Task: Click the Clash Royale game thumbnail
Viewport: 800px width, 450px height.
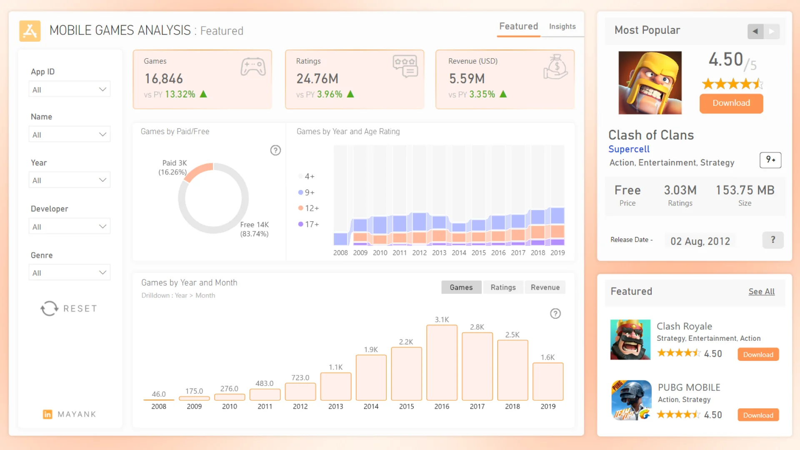Action: click(x=630, y=340)
